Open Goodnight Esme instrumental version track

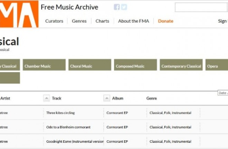(75, 142)
